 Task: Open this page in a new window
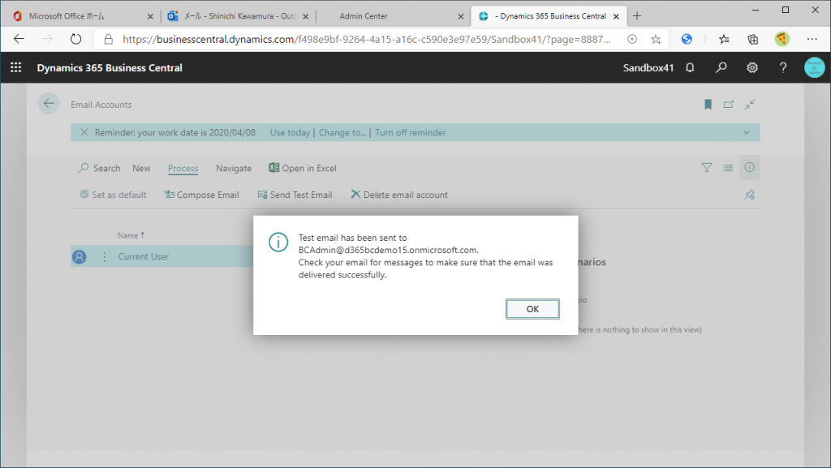pyautogui.click(x=729, y=105)
